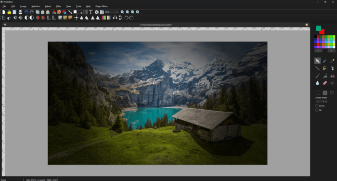Open the Tools menu
The width and height of the screenshot is (337, 181).
[x=78, y=6]
